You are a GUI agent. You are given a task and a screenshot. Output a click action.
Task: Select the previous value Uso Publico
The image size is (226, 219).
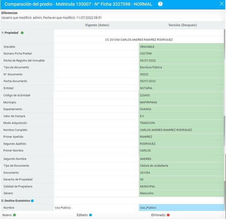click(63, 208)
